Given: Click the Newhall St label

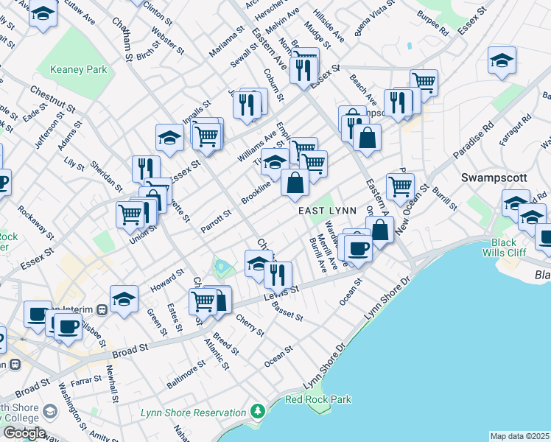Looking at the screenshot, I should tap(112, 384).
